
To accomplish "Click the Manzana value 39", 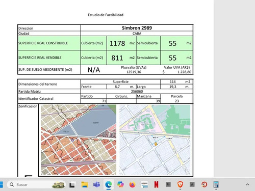I will pos(158,101).
